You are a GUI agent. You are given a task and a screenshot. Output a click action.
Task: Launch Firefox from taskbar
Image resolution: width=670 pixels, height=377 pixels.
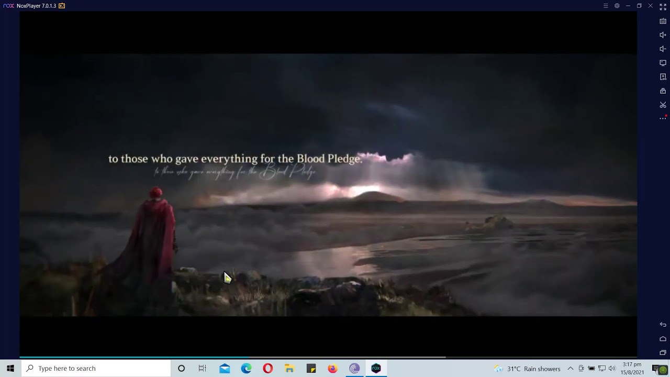click(x=332, y=368)
